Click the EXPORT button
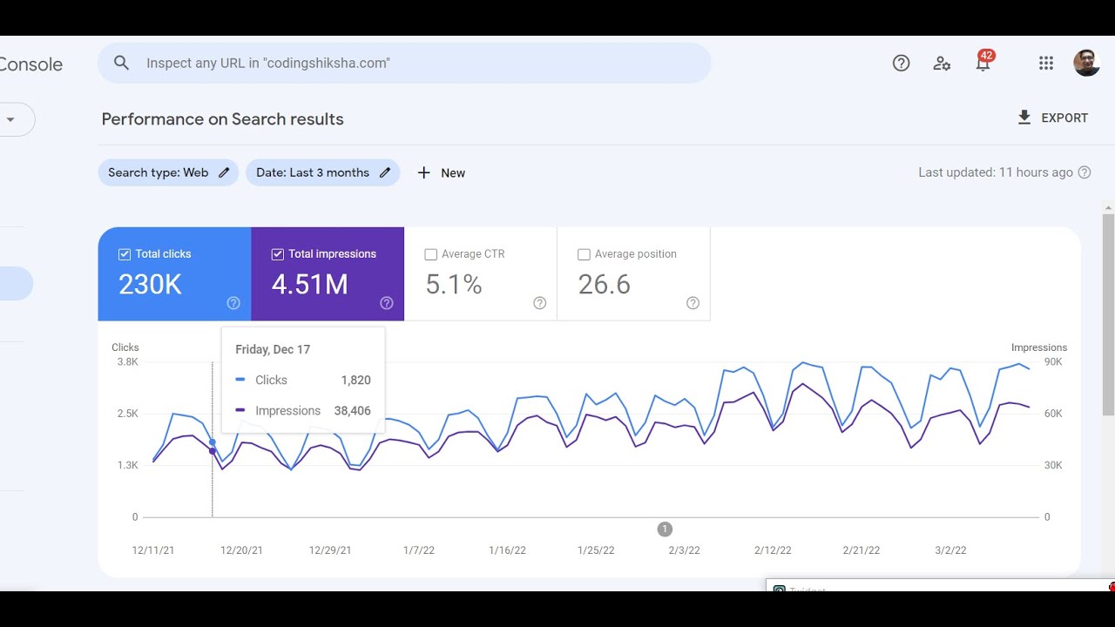1115x627 pixels. (x=1052, y=118)
